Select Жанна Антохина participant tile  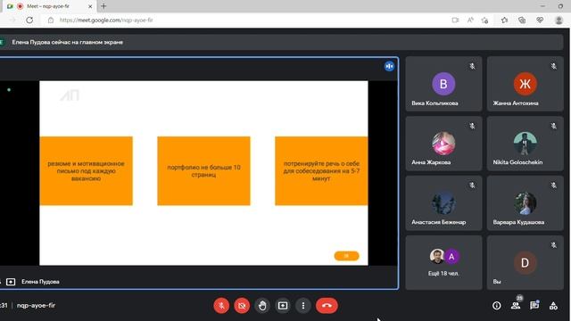(525, 84)
